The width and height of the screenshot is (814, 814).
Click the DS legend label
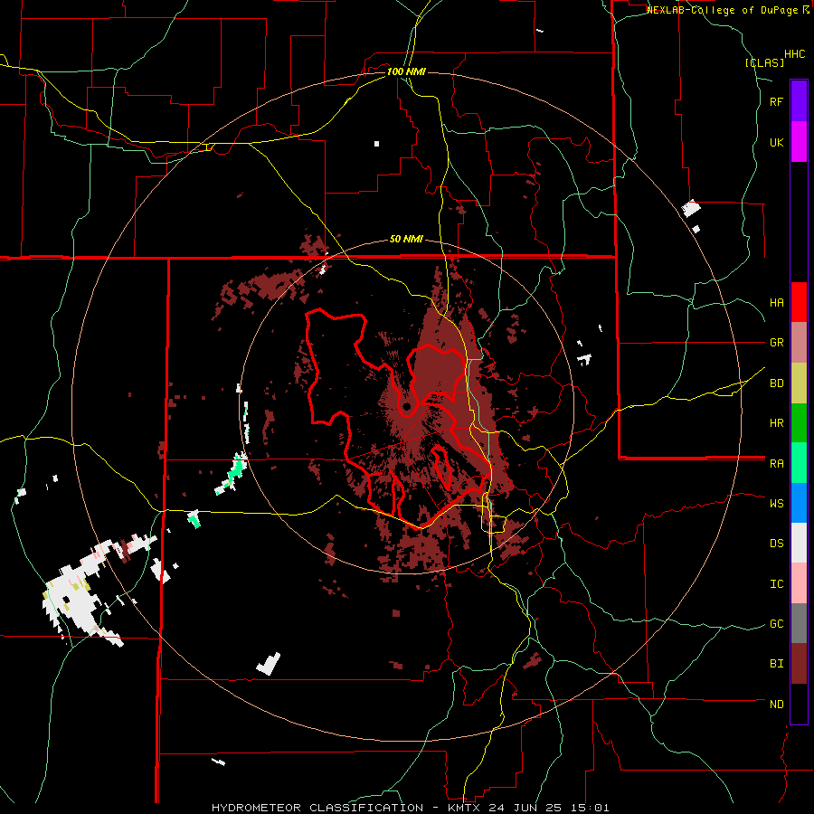pyautogui.click(x=776, y=544)
